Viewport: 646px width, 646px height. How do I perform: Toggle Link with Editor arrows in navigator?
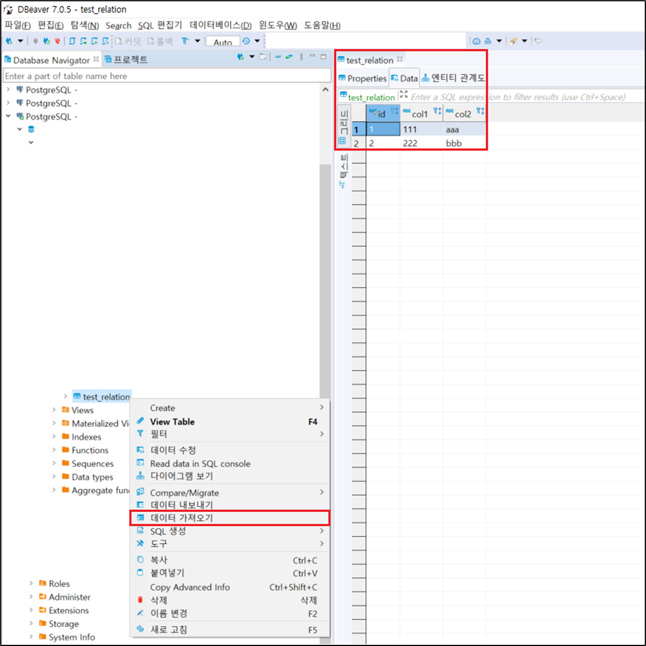pos(289,57)
